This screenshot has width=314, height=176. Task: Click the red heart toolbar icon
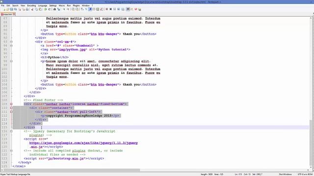(x=136, y=9)
